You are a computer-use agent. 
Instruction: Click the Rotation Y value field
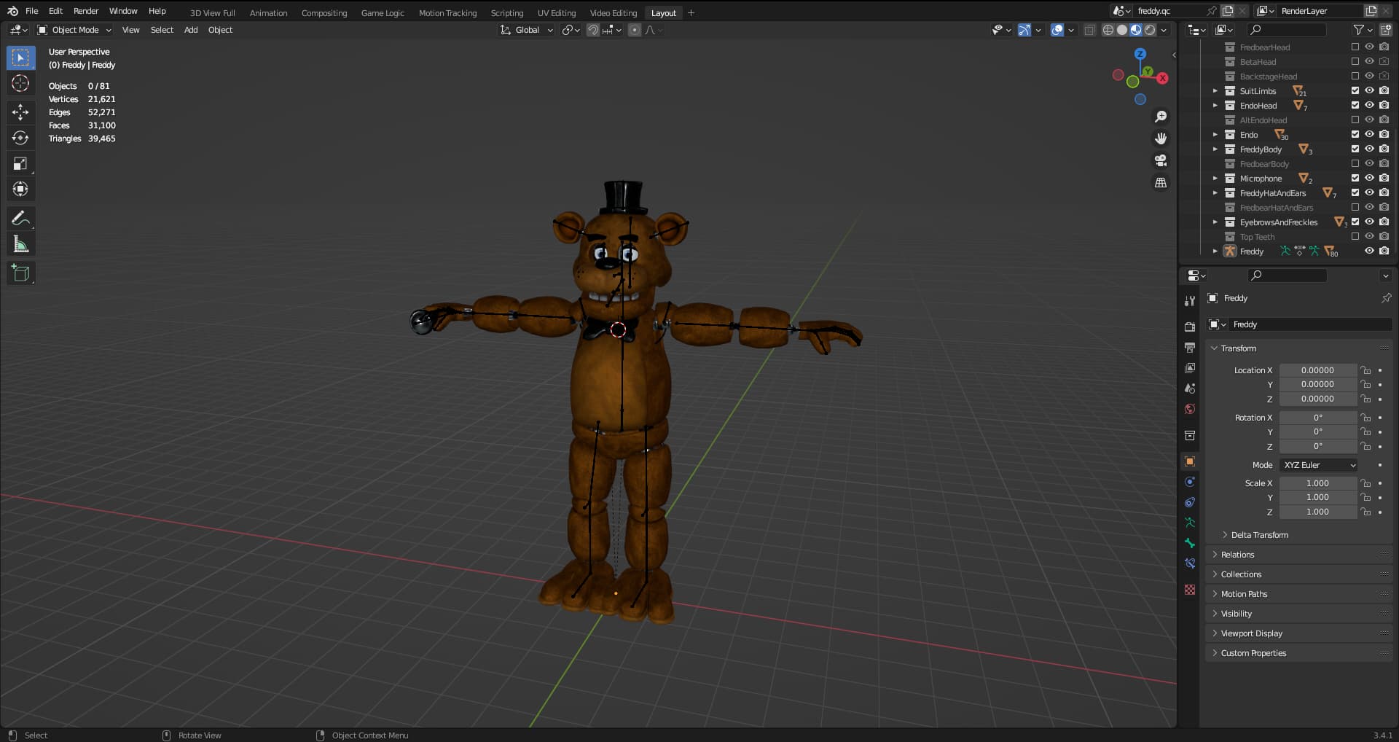coord(1317,432)
